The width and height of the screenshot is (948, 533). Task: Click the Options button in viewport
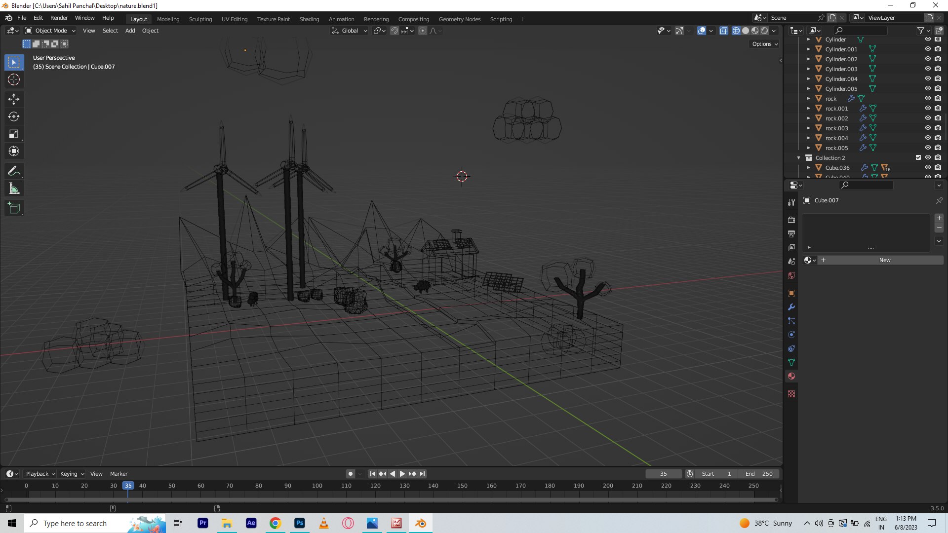765,44
